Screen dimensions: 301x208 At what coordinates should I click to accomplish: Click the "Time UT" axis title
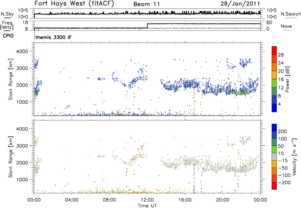click(147, 206)
